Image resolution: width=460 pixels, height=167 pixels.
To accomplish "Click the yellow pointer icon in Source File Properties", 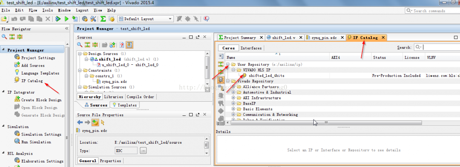I will coord(103,122).
